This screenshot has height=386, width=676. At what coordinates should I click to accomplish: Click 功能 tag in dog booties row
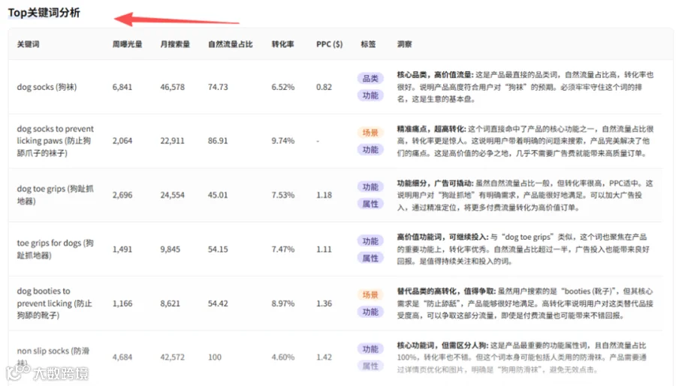click(x=370, y=312)
